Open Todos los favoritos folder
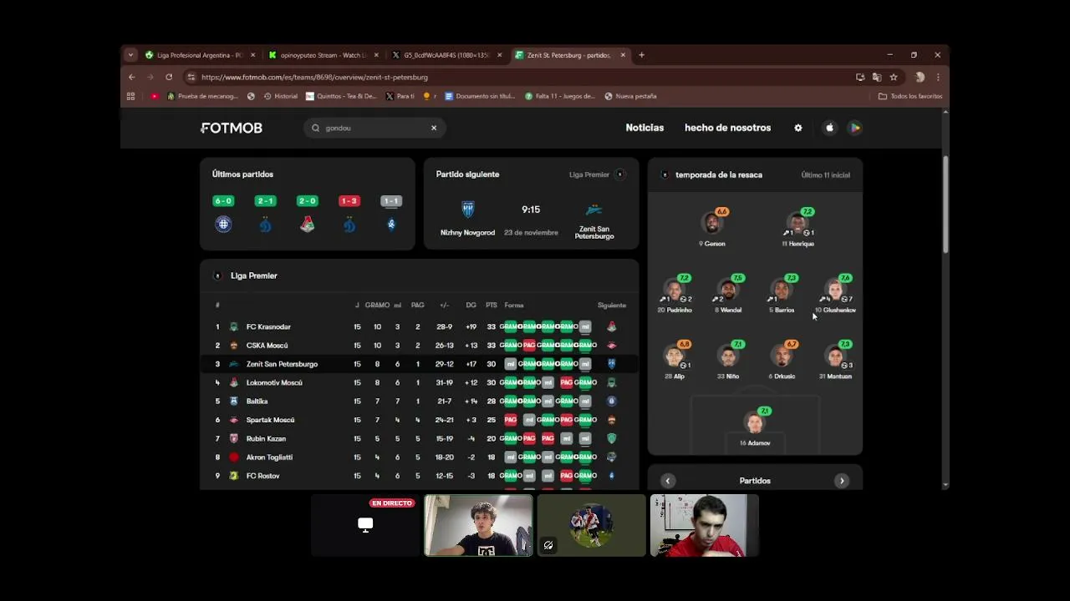 click(910, 96)
